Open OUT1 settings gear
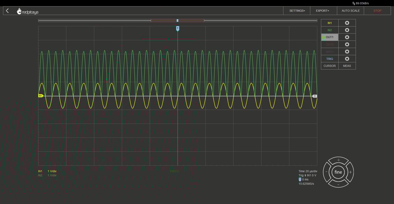The image size is (394, 204). (347, 37)
